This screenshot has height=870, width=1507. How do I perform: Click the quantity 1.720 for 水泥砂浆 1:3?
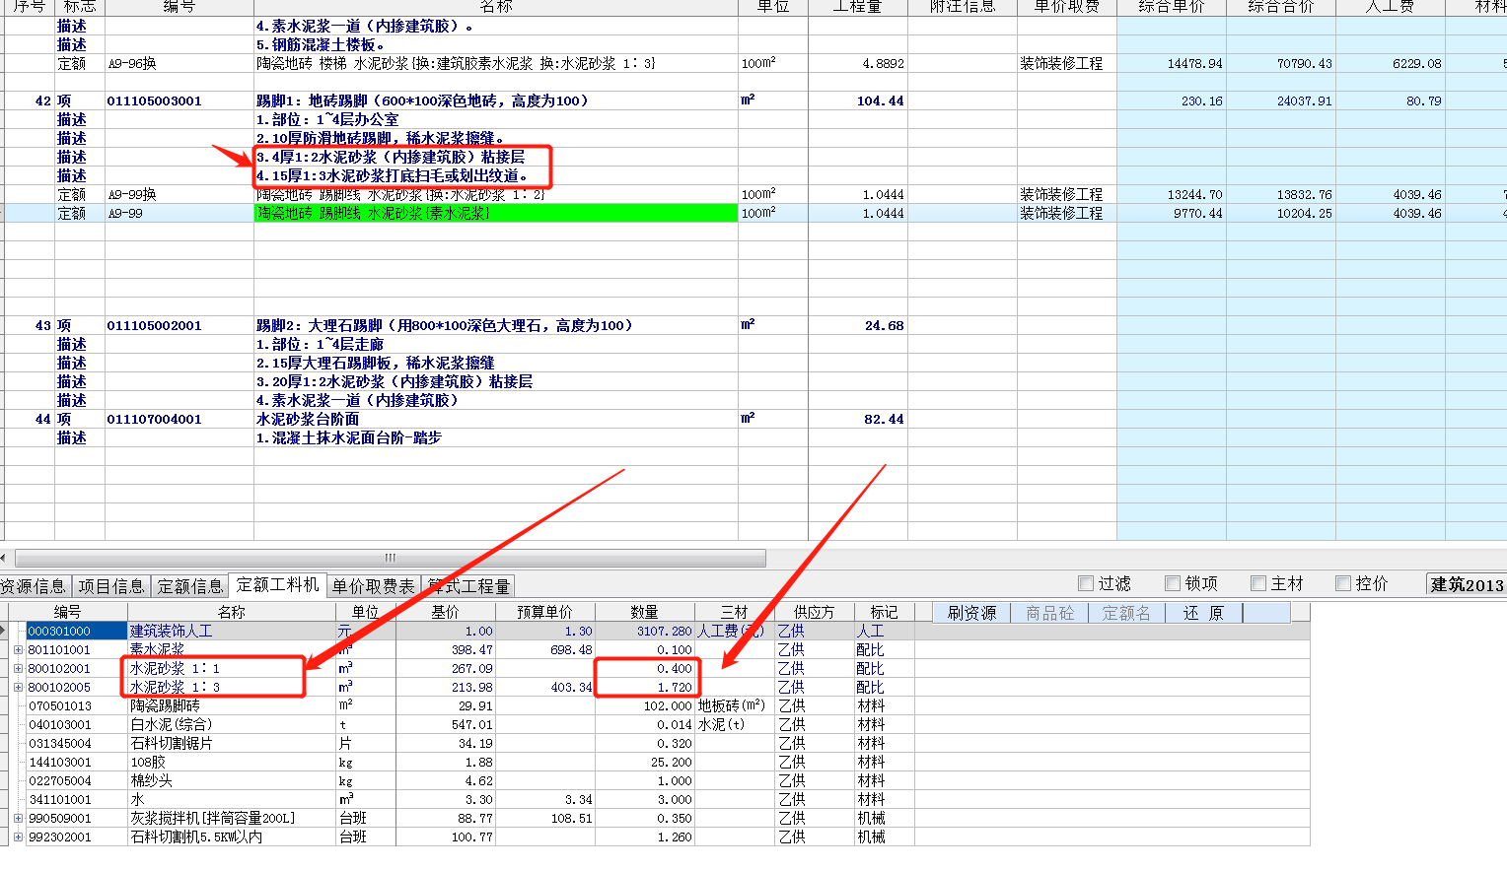coord(675,688)
